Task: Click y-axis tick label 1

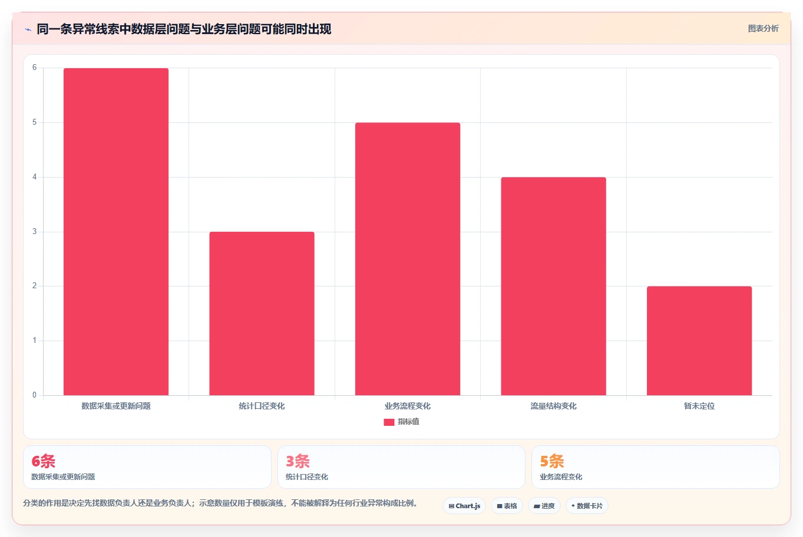Action: 35,341
